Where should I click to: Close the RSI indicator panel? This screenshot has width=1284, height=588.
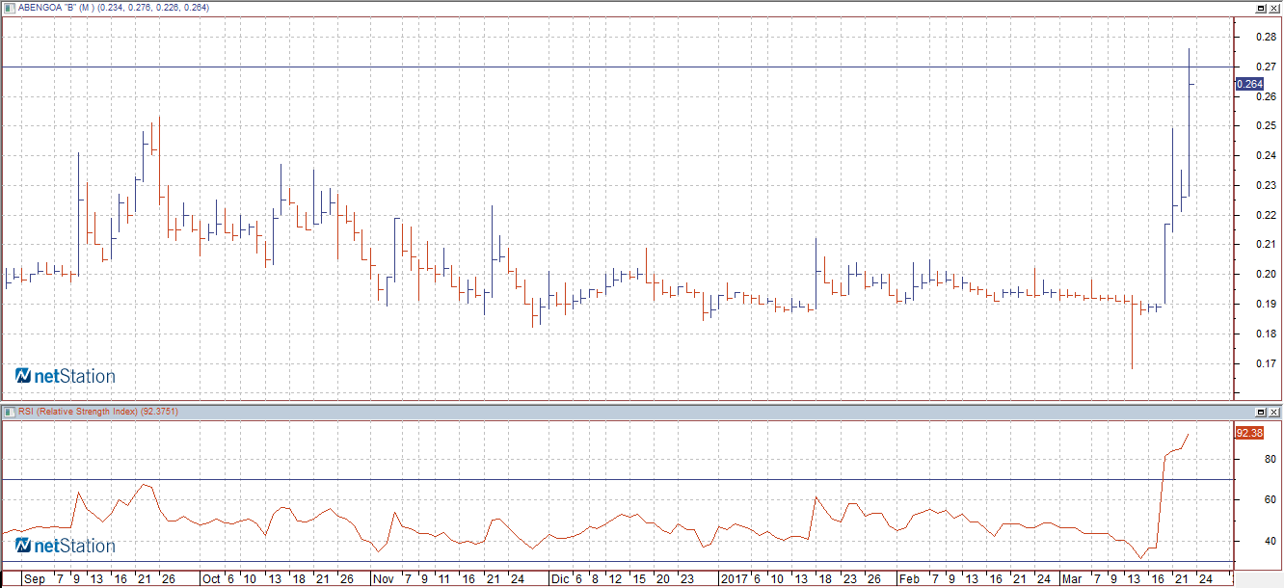[1273, 412]
